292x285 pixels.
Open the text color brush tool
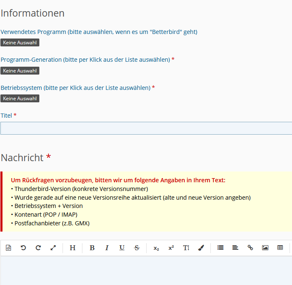tap(201, 248)
